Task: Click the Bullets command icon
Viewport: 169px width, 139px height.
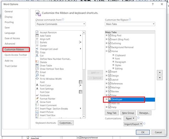Action: coord(37,42)
